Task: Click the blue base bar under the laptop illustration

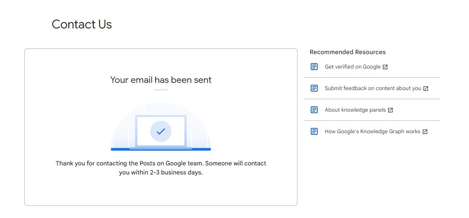Action: coord(161,149)
